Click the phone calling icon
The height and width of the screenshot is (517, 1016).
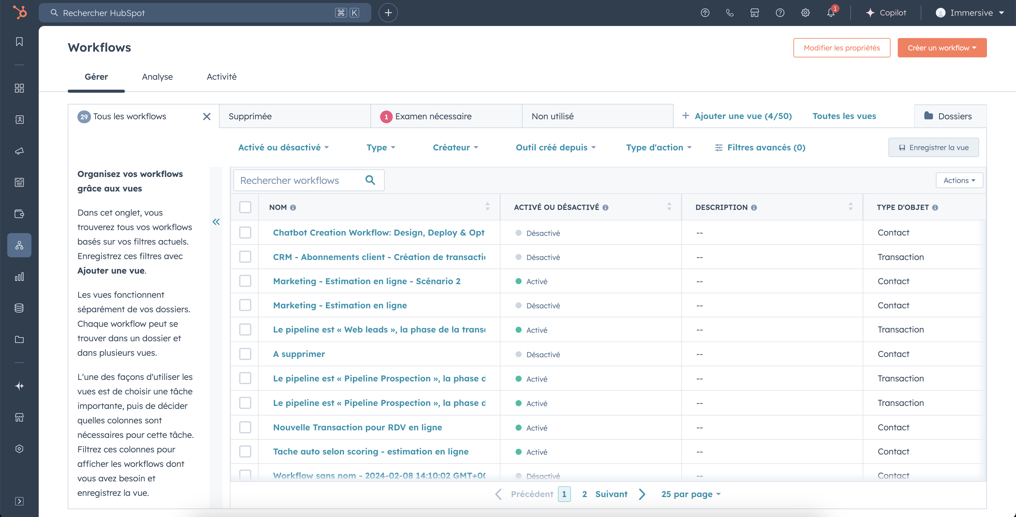tap(730, 13)
